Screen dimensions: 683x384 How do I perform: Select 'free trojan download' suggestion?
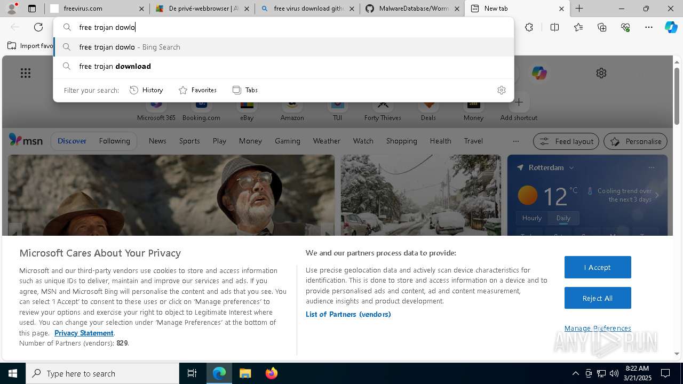(284, 66)
